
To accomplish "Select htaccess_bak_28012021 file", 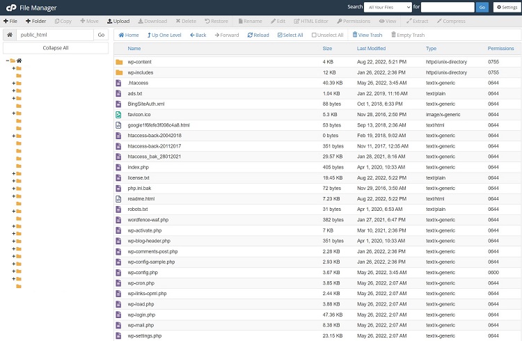I will (x=154, y=157).
